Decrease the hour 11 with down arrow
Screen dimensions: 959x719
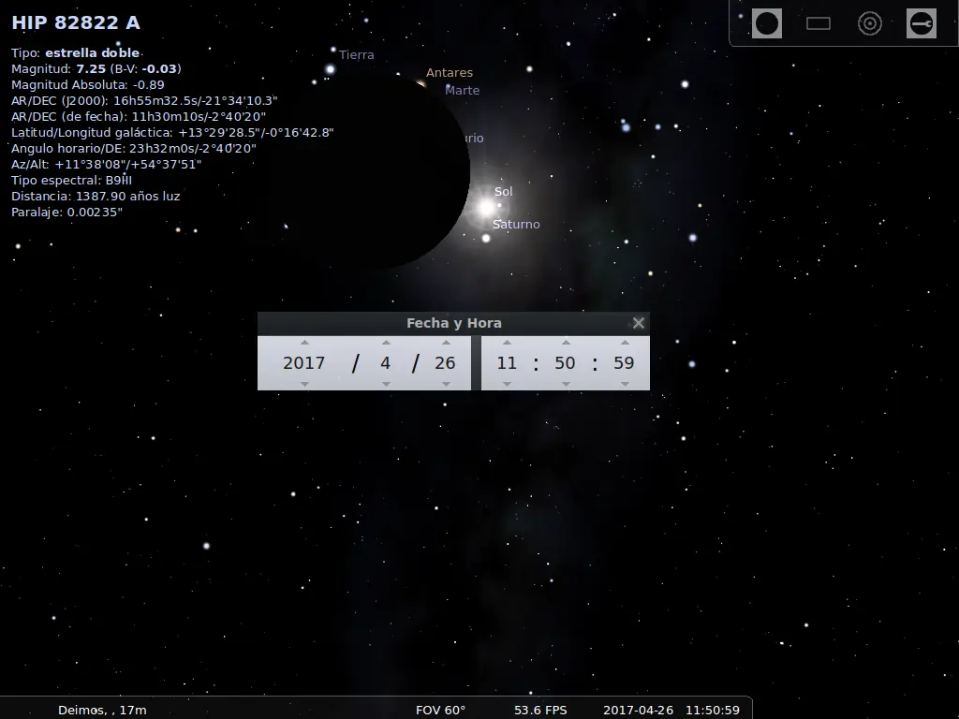(x=507, y=384)
